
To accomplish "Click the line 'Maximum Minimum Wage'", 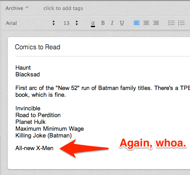I will point(49,128).
